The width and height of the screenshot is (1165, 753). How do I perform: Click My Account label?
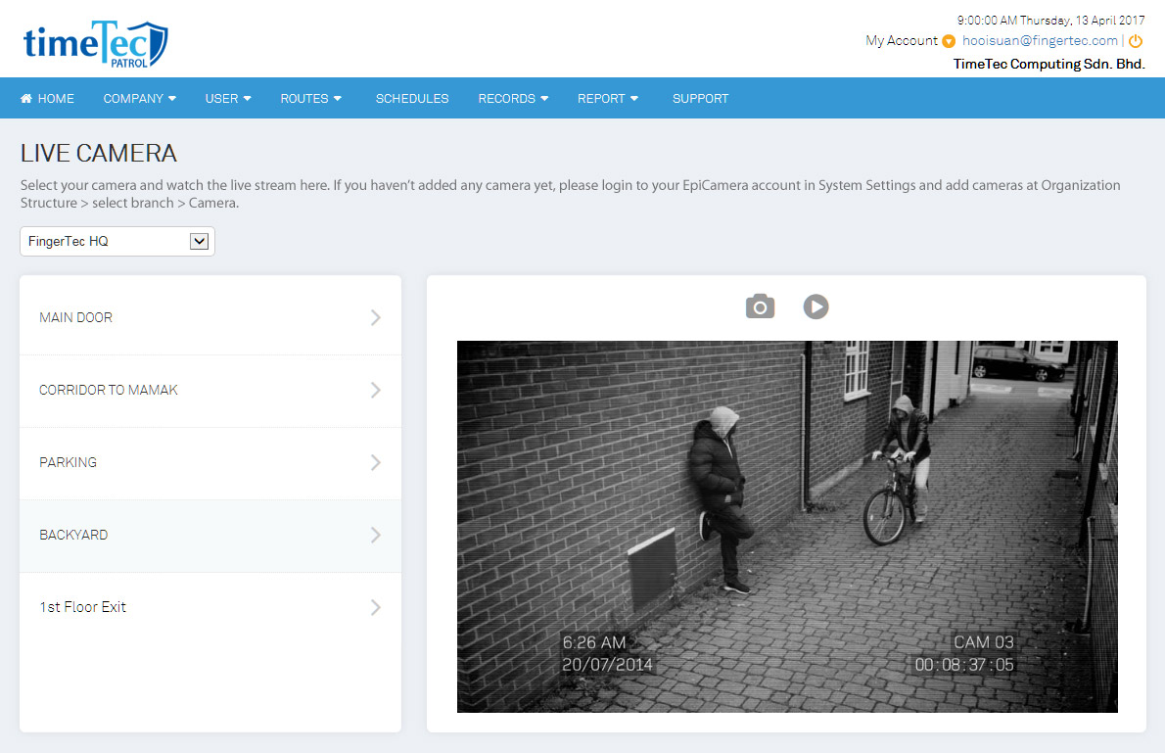pos(902,41)
